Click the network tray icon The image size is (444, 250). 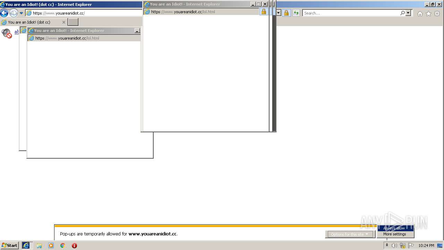click(x=403, y=245)
